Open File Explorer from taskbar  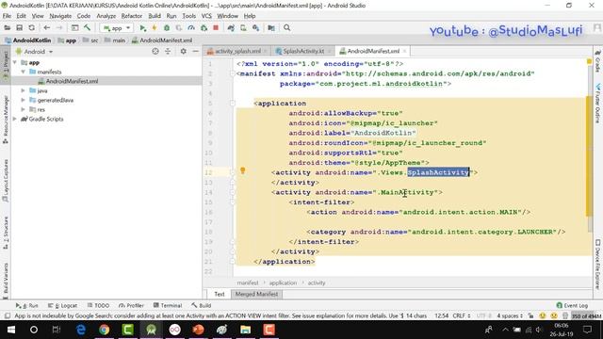[245, 330]
